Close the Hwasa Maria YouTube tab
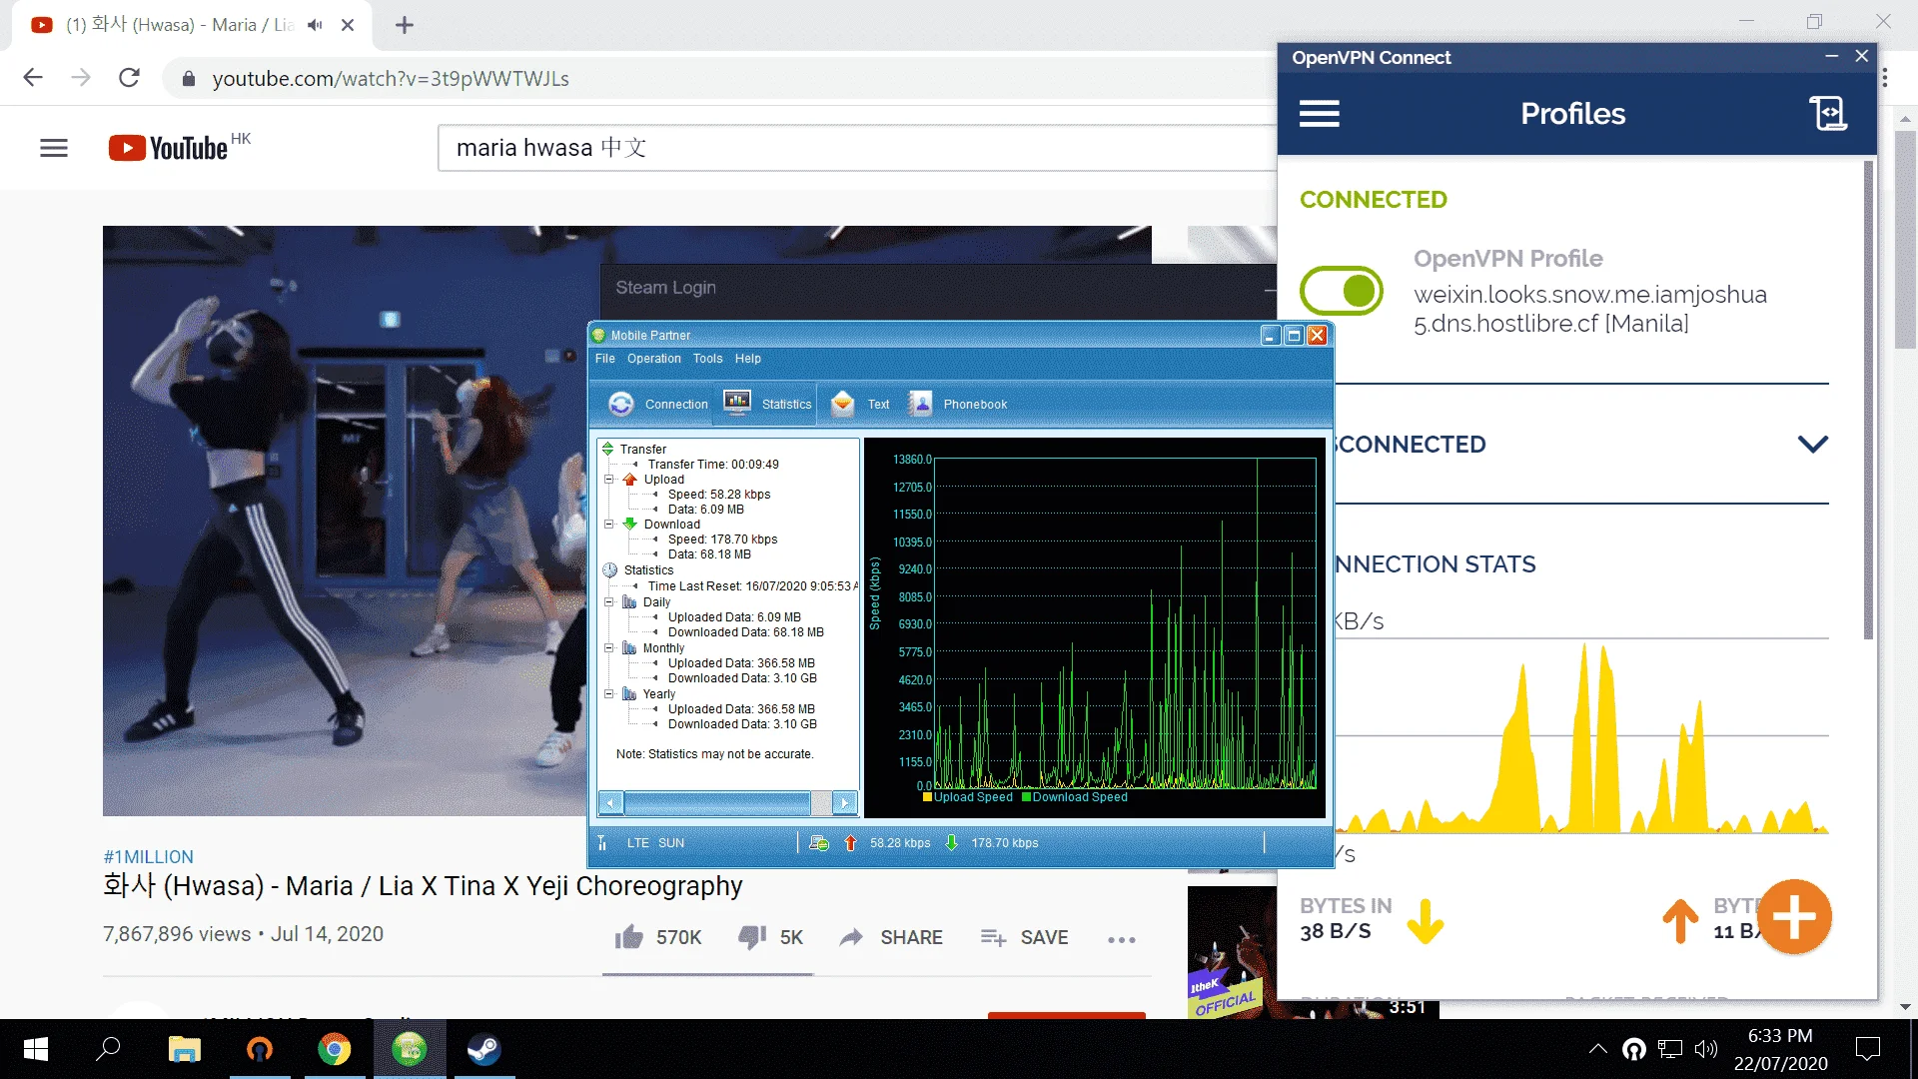This screenshot has width=1918, height=1079. (348, 25)
